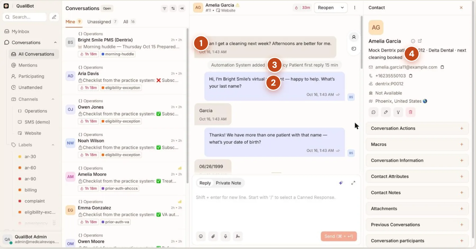The image size is (476, 249).
Task: Copy the email amelia.garcia11@example.com
Action: click(442, 67)
